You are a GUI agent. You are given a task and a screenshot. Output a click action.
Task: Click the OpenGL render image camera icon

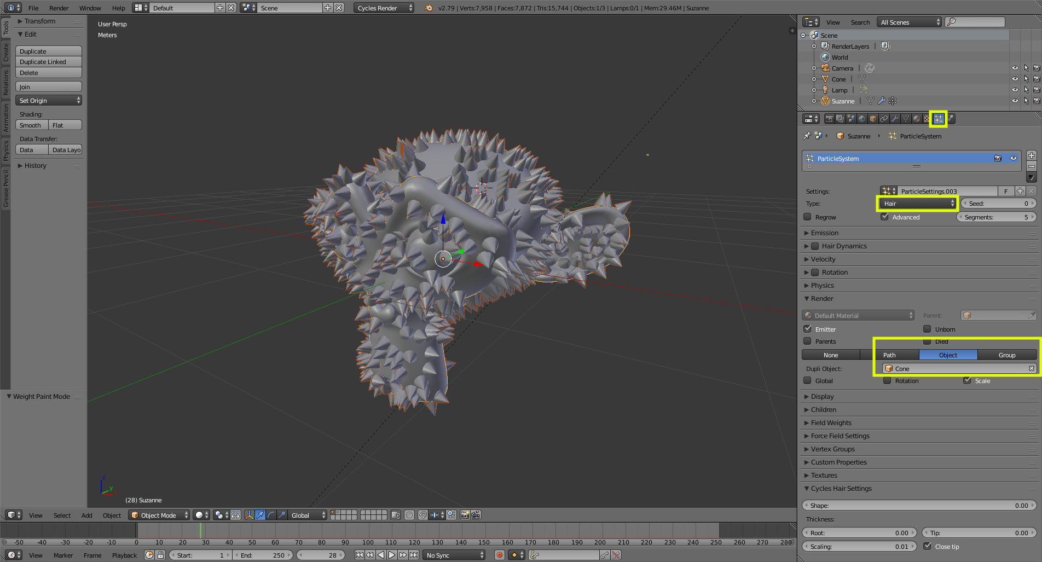pyautogui.click(x=465, y=515)
